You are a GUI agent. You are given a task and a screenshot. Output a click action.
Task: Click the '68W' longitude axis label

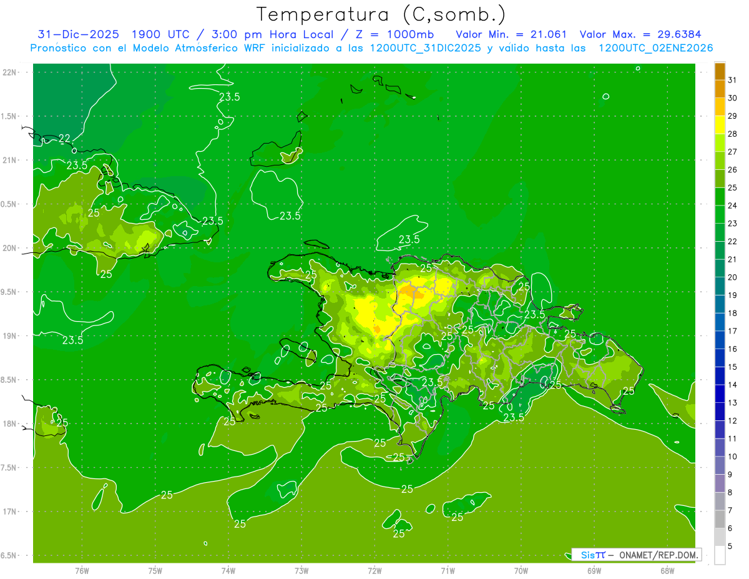(x=667, y=570)
